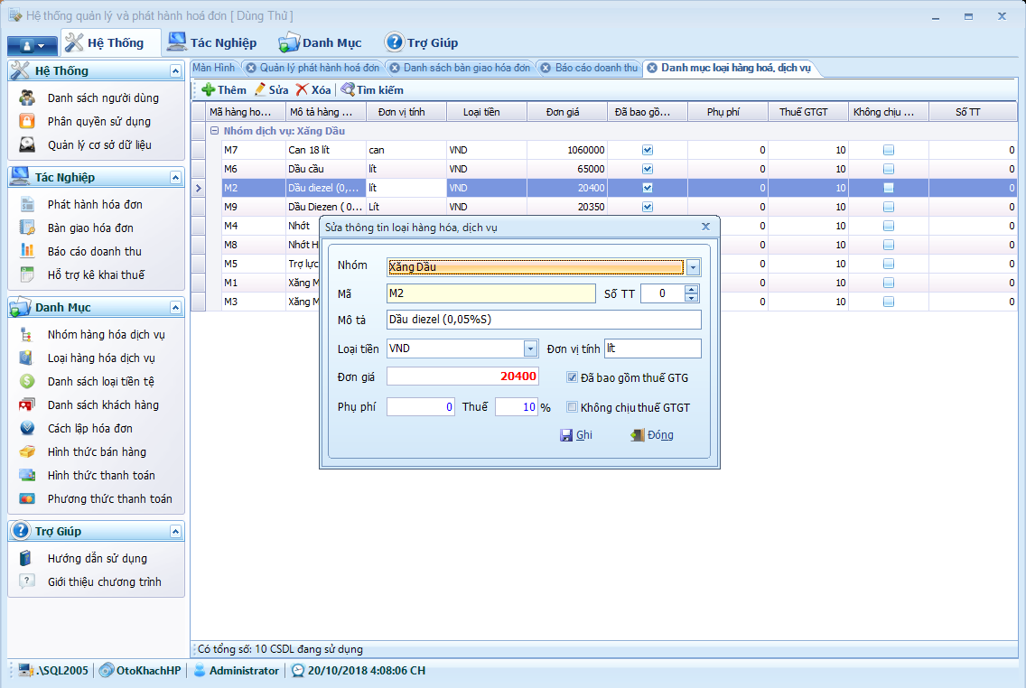Enable Không chịu thuế GTGT checkbox
The height and width of the screenshot is (688, 1026).
(x=572, y=407)
